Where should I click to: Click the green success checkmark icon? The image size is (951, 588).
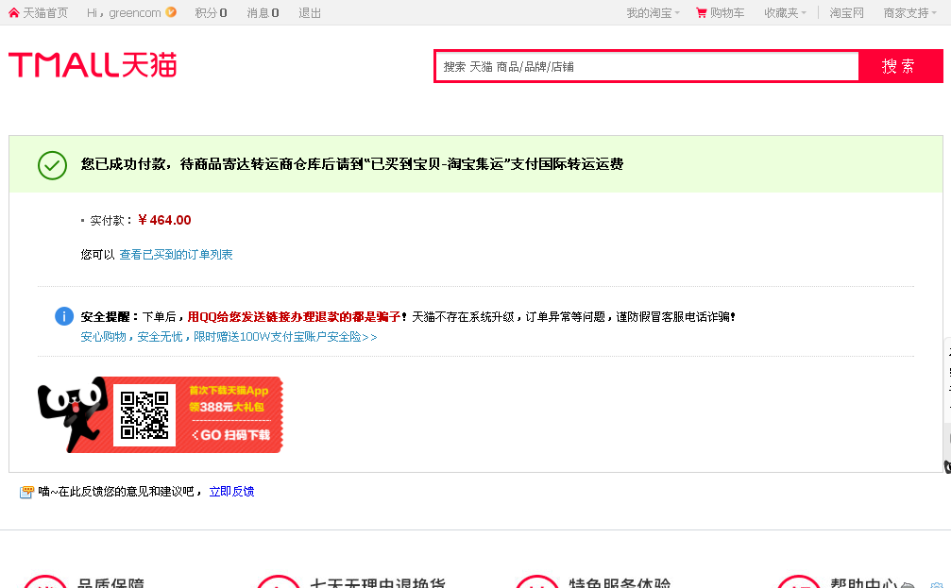pos(52,165)
